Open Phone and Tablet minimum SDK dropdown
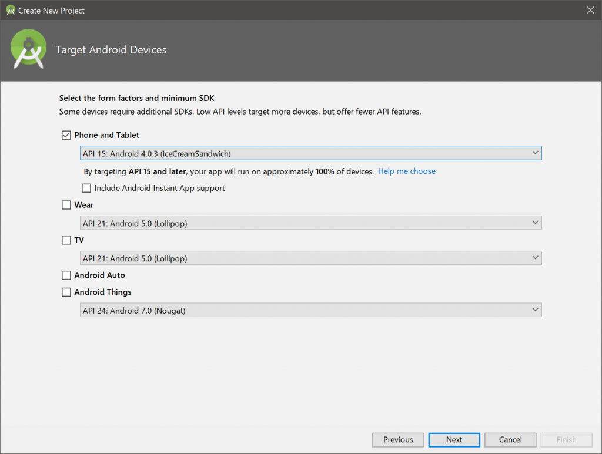Screen dimensions: 602x454 (x=310, y=153)
